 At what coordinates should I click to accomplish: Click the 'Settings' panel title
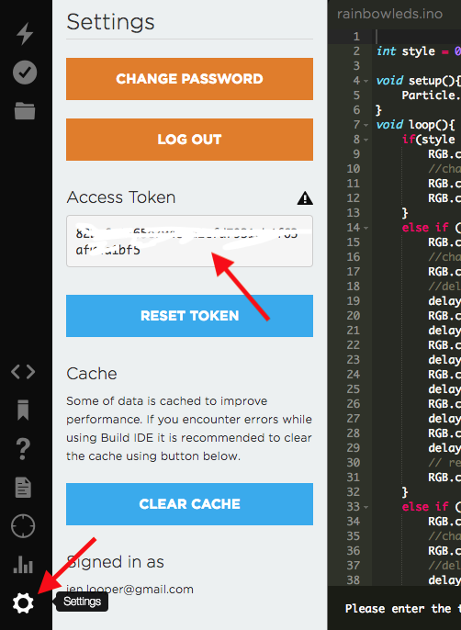pos(110,22)
